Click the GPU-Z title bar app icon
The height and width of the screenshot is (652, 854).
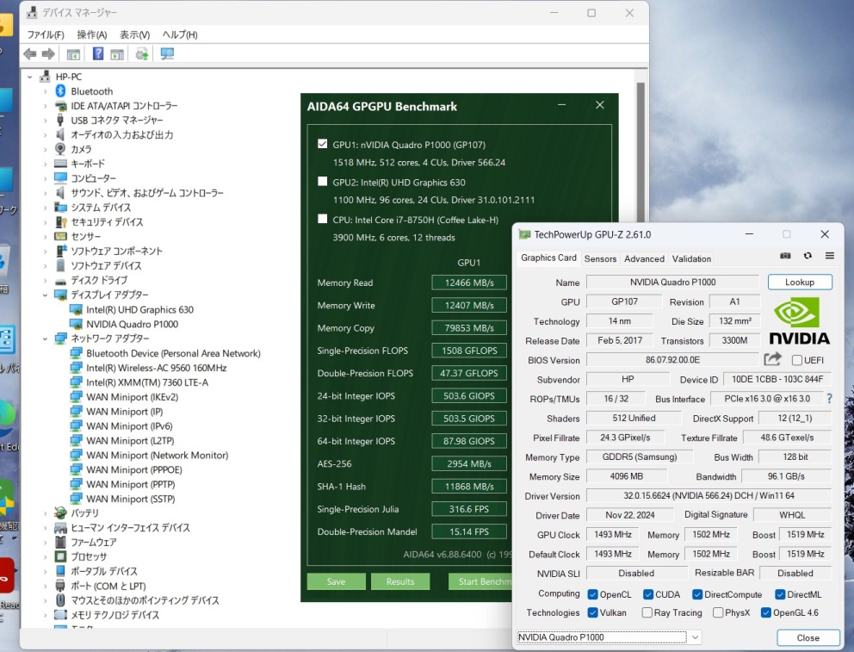click(x=524, y=234)
